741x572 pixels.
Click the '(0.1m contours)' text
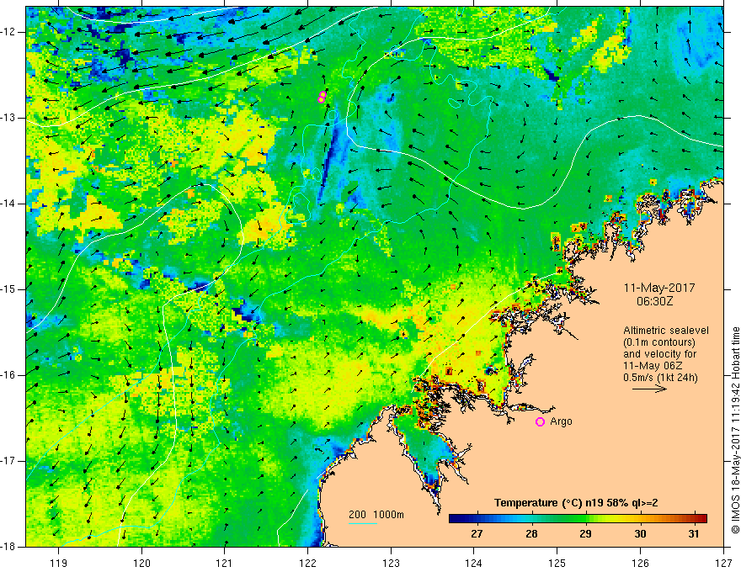[659, 342]
